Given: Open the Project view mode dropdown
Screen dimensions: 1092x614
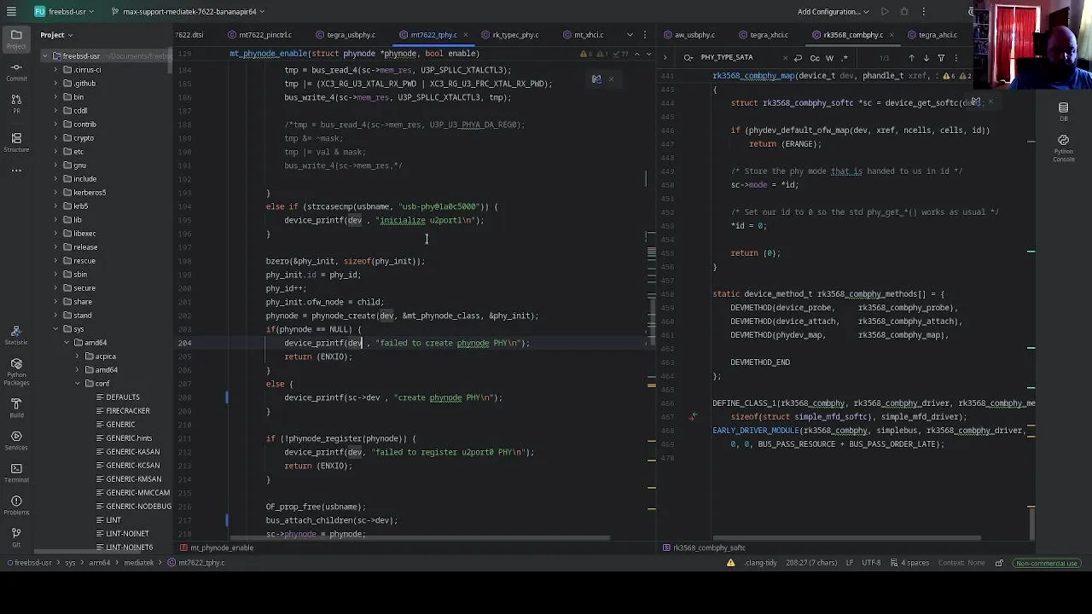Looking at the screenshot, I should [56, 35].
